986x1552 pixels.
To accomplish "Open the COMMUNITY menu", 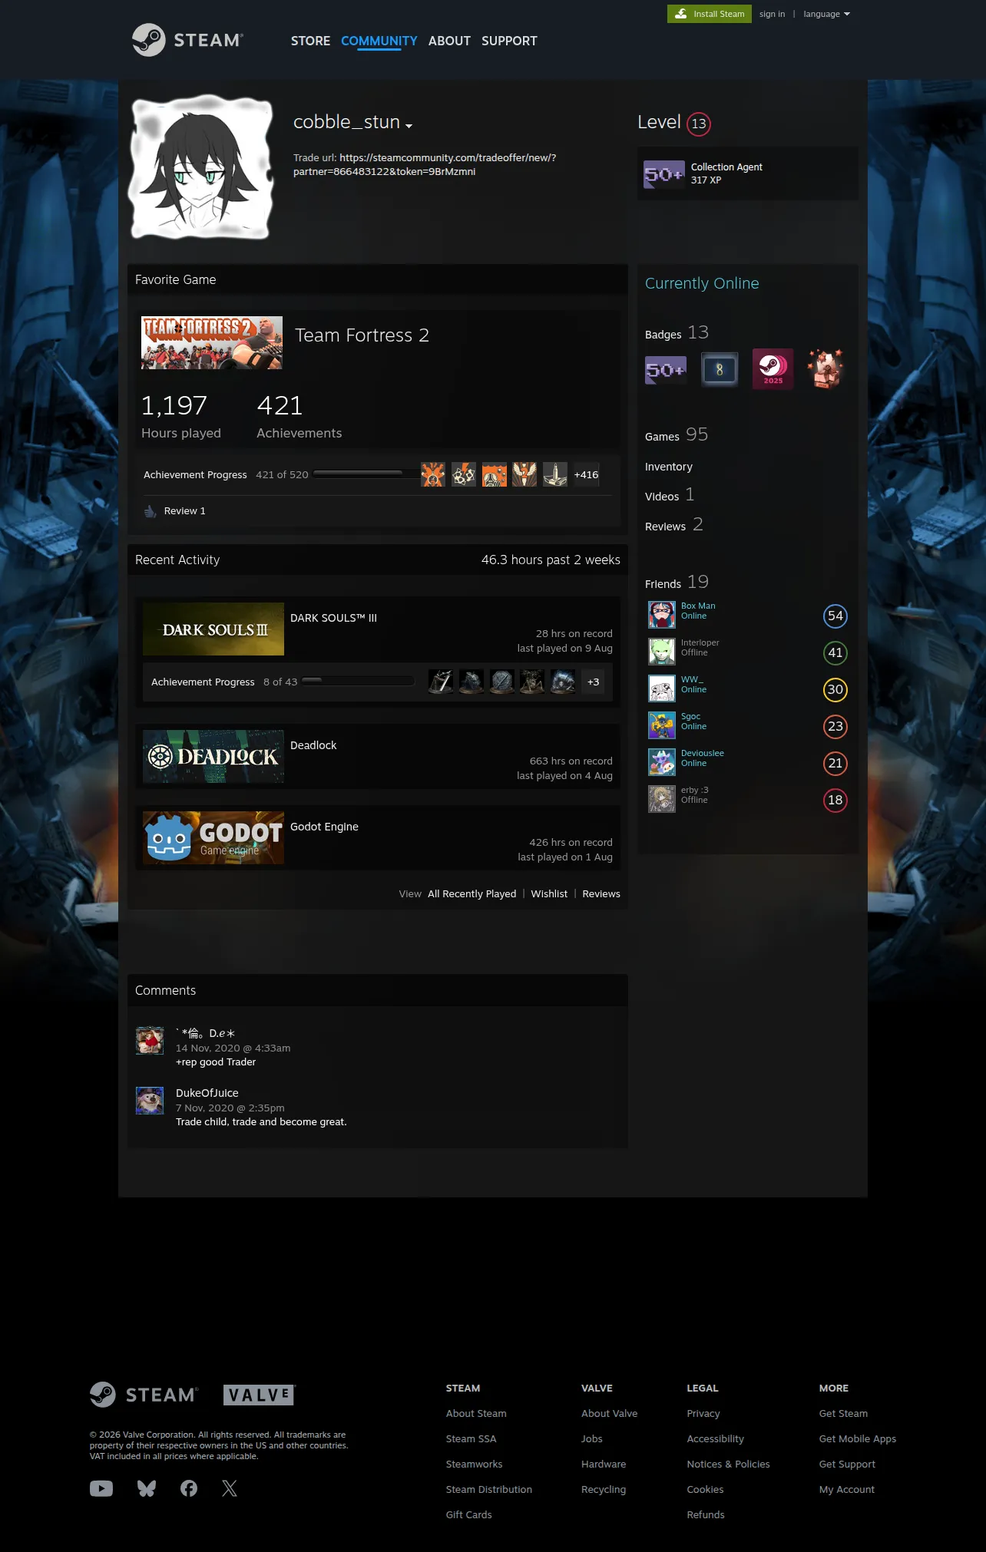I will [x=379, y=41].
